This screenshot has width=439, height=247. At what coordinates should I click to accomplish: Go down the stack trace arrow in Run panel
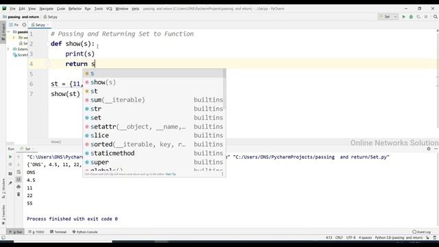(x=19, y=165)
